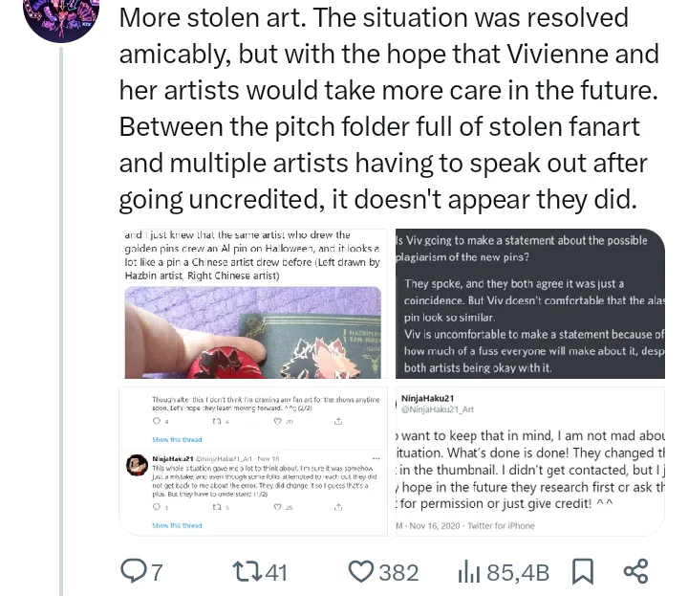Click the 382 likes count
Screen dimensions: 688x596
398,572
